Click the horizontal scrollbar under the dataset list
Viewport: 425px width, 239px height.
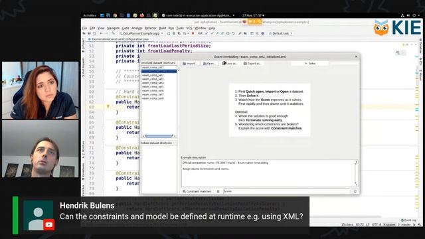159,135
